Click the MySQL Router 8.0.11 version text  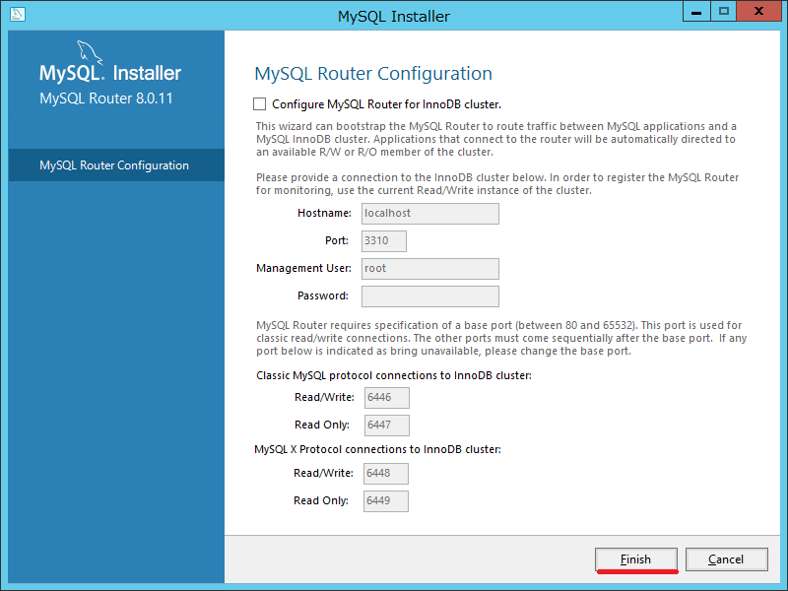(x=106, y=98)
